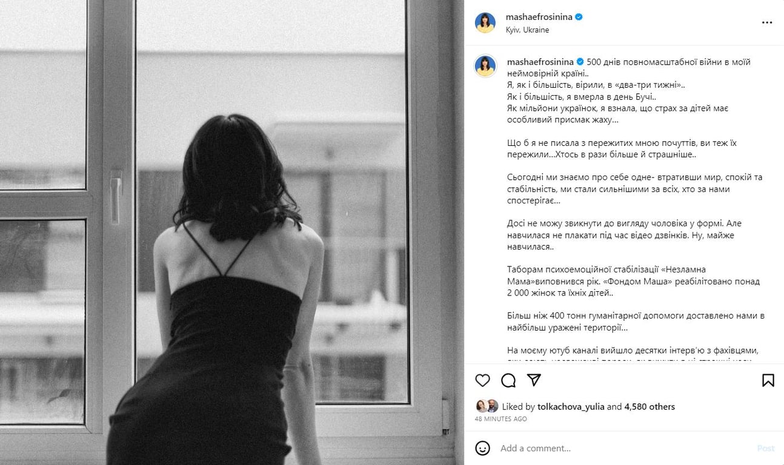Like the post with the heart icon
Viewport: 784px width, 465px height.
482,380
